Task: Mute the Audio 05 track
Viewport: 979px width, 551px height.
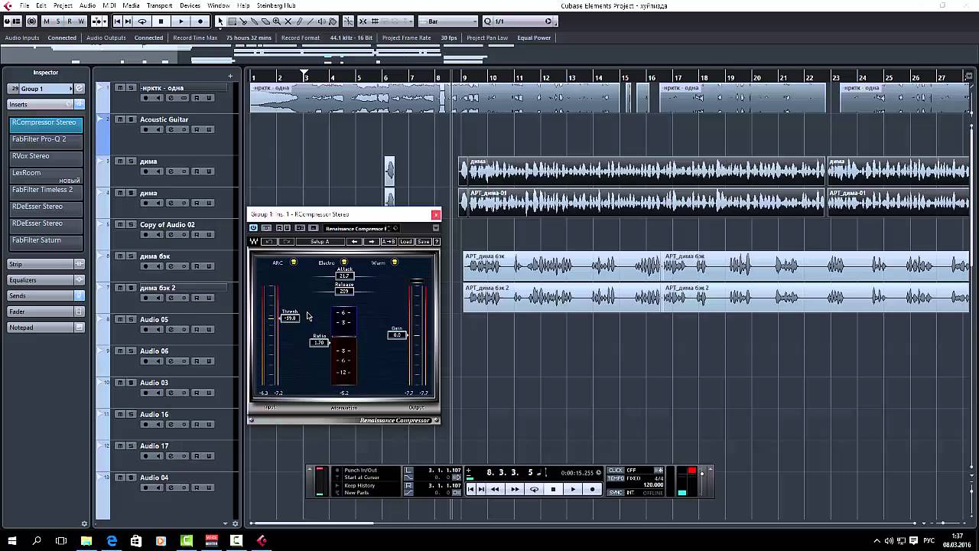Action: tap(120, 319)
